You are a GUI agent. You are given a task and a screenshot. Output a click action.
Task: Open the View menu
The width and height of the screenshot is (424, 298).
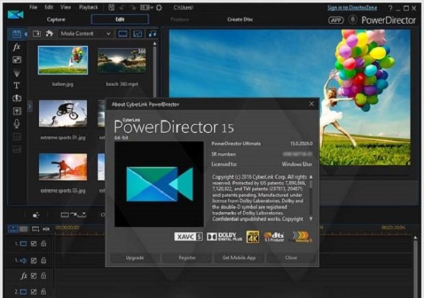click(x=65, y=7)
